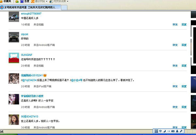This screenshot has height=135, width=196.
Task: Open 宇宙超级无敌小祖宗's avatar thumbnail
Action: 13,99
